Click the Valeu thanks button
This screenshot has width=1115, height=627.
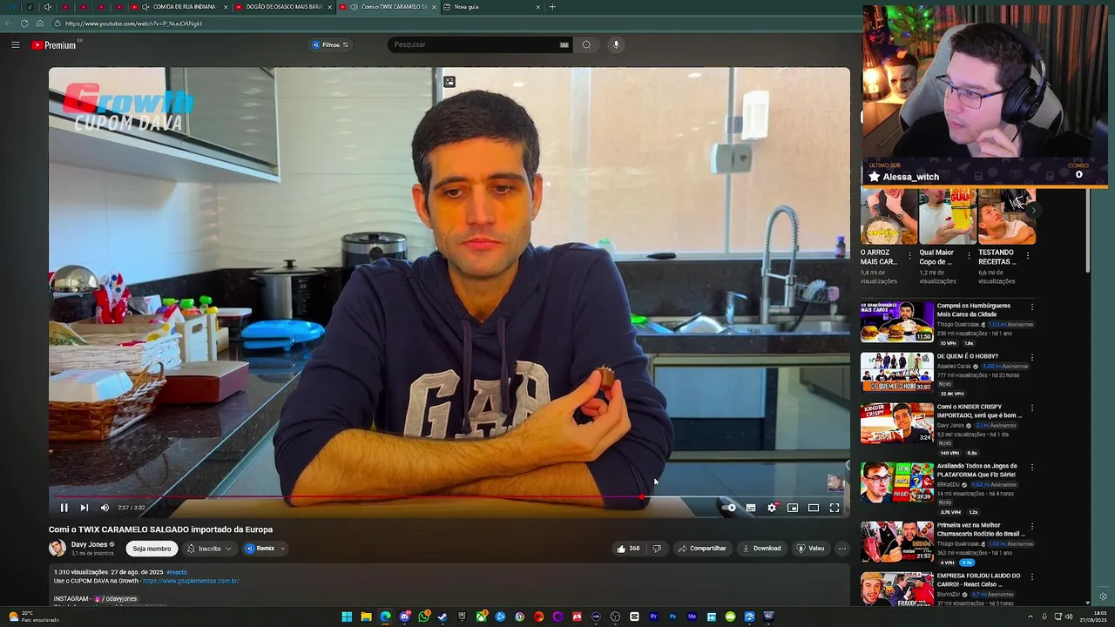[810, 549]
